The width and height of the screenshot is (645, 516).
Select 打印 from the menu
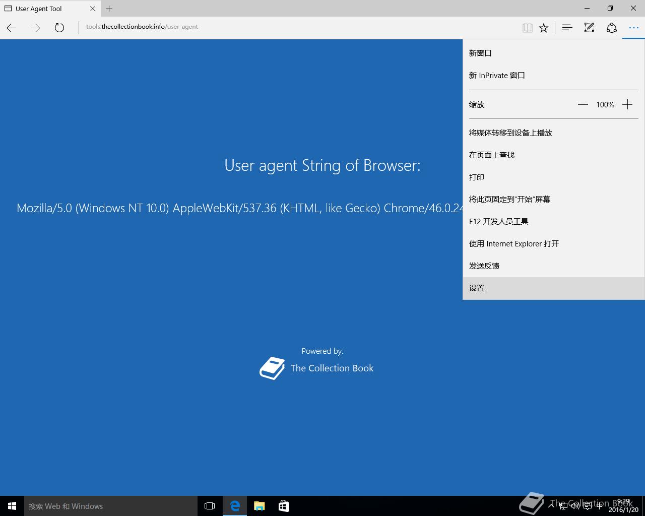click(x=554, y=177)
